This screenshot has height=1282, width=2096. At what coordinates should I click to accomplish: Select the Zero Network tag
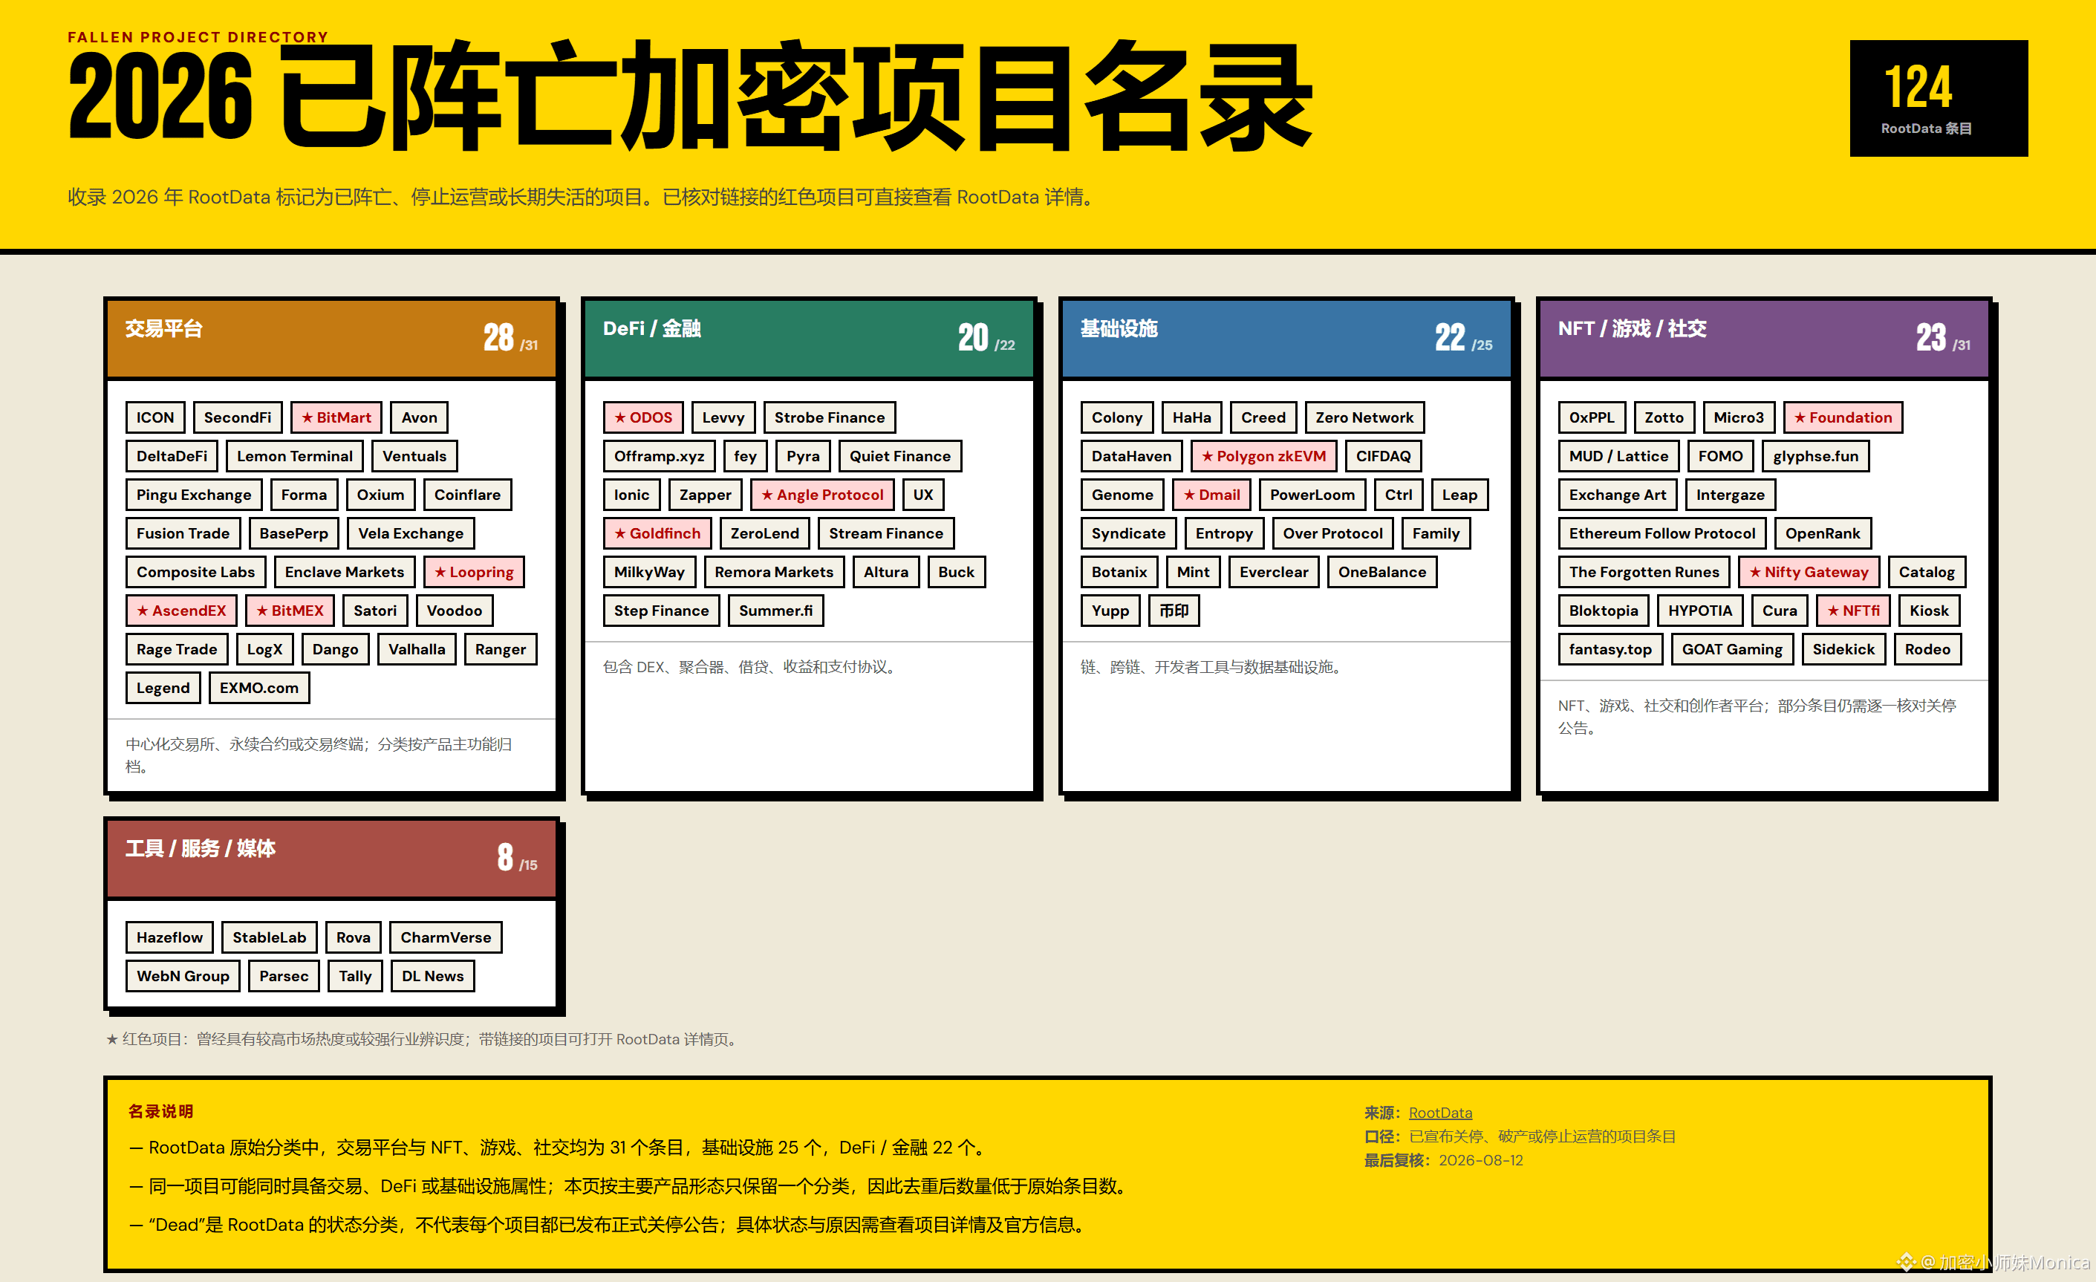1364,417
